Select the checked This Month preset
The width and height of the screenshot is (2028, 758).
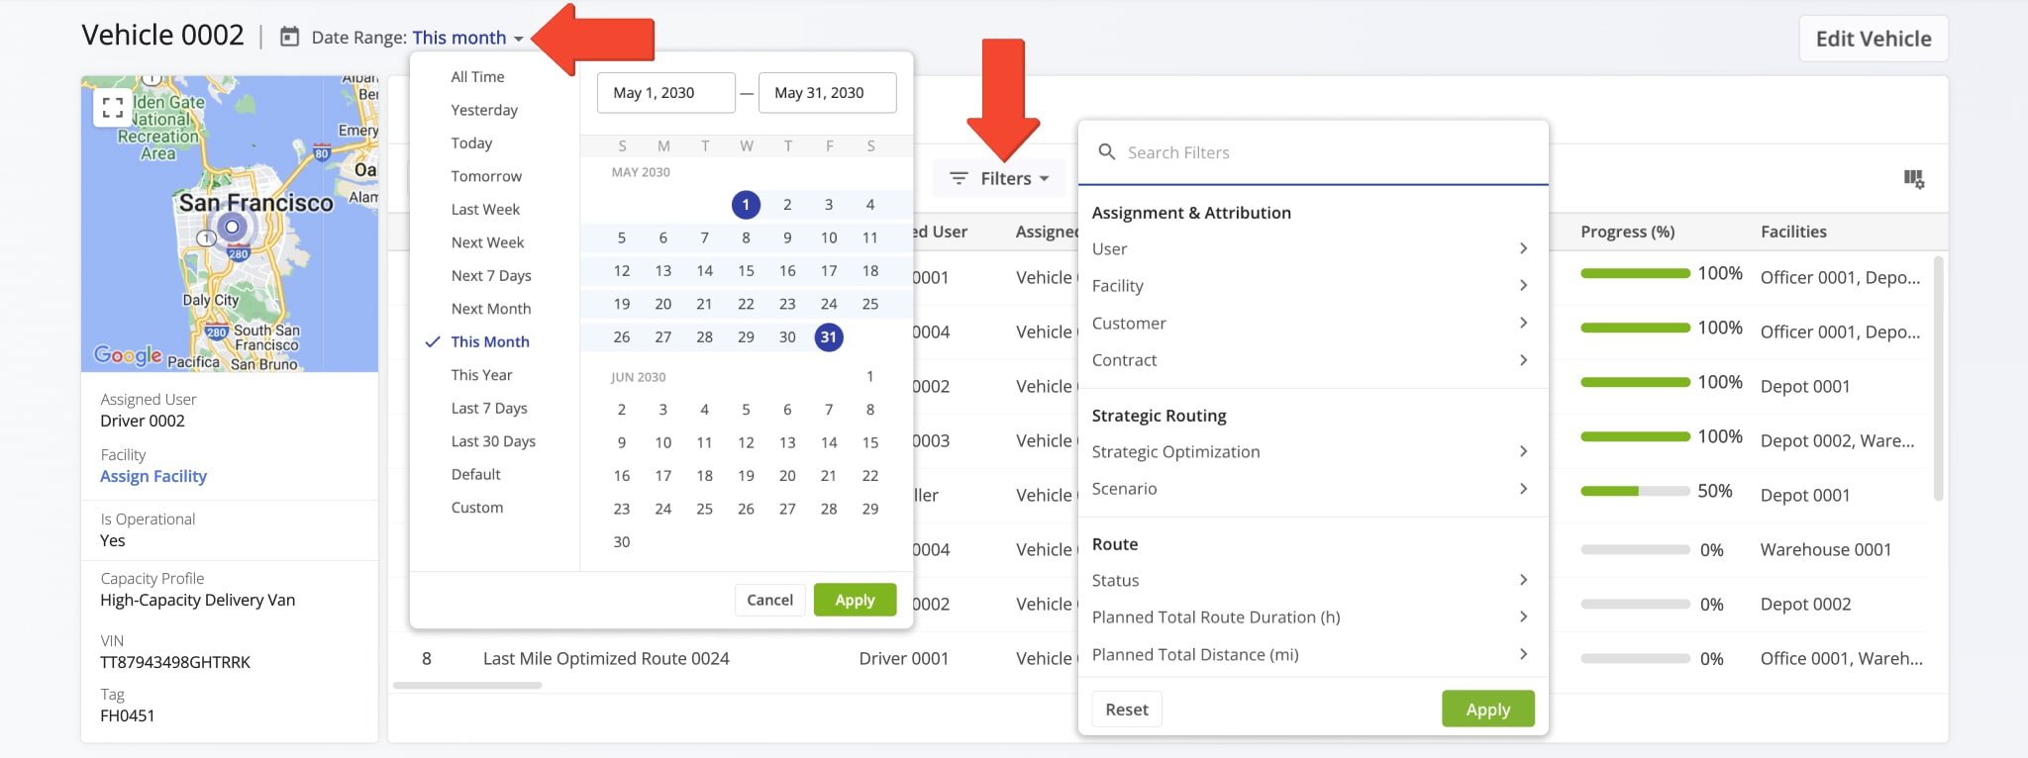click(490, 342)
